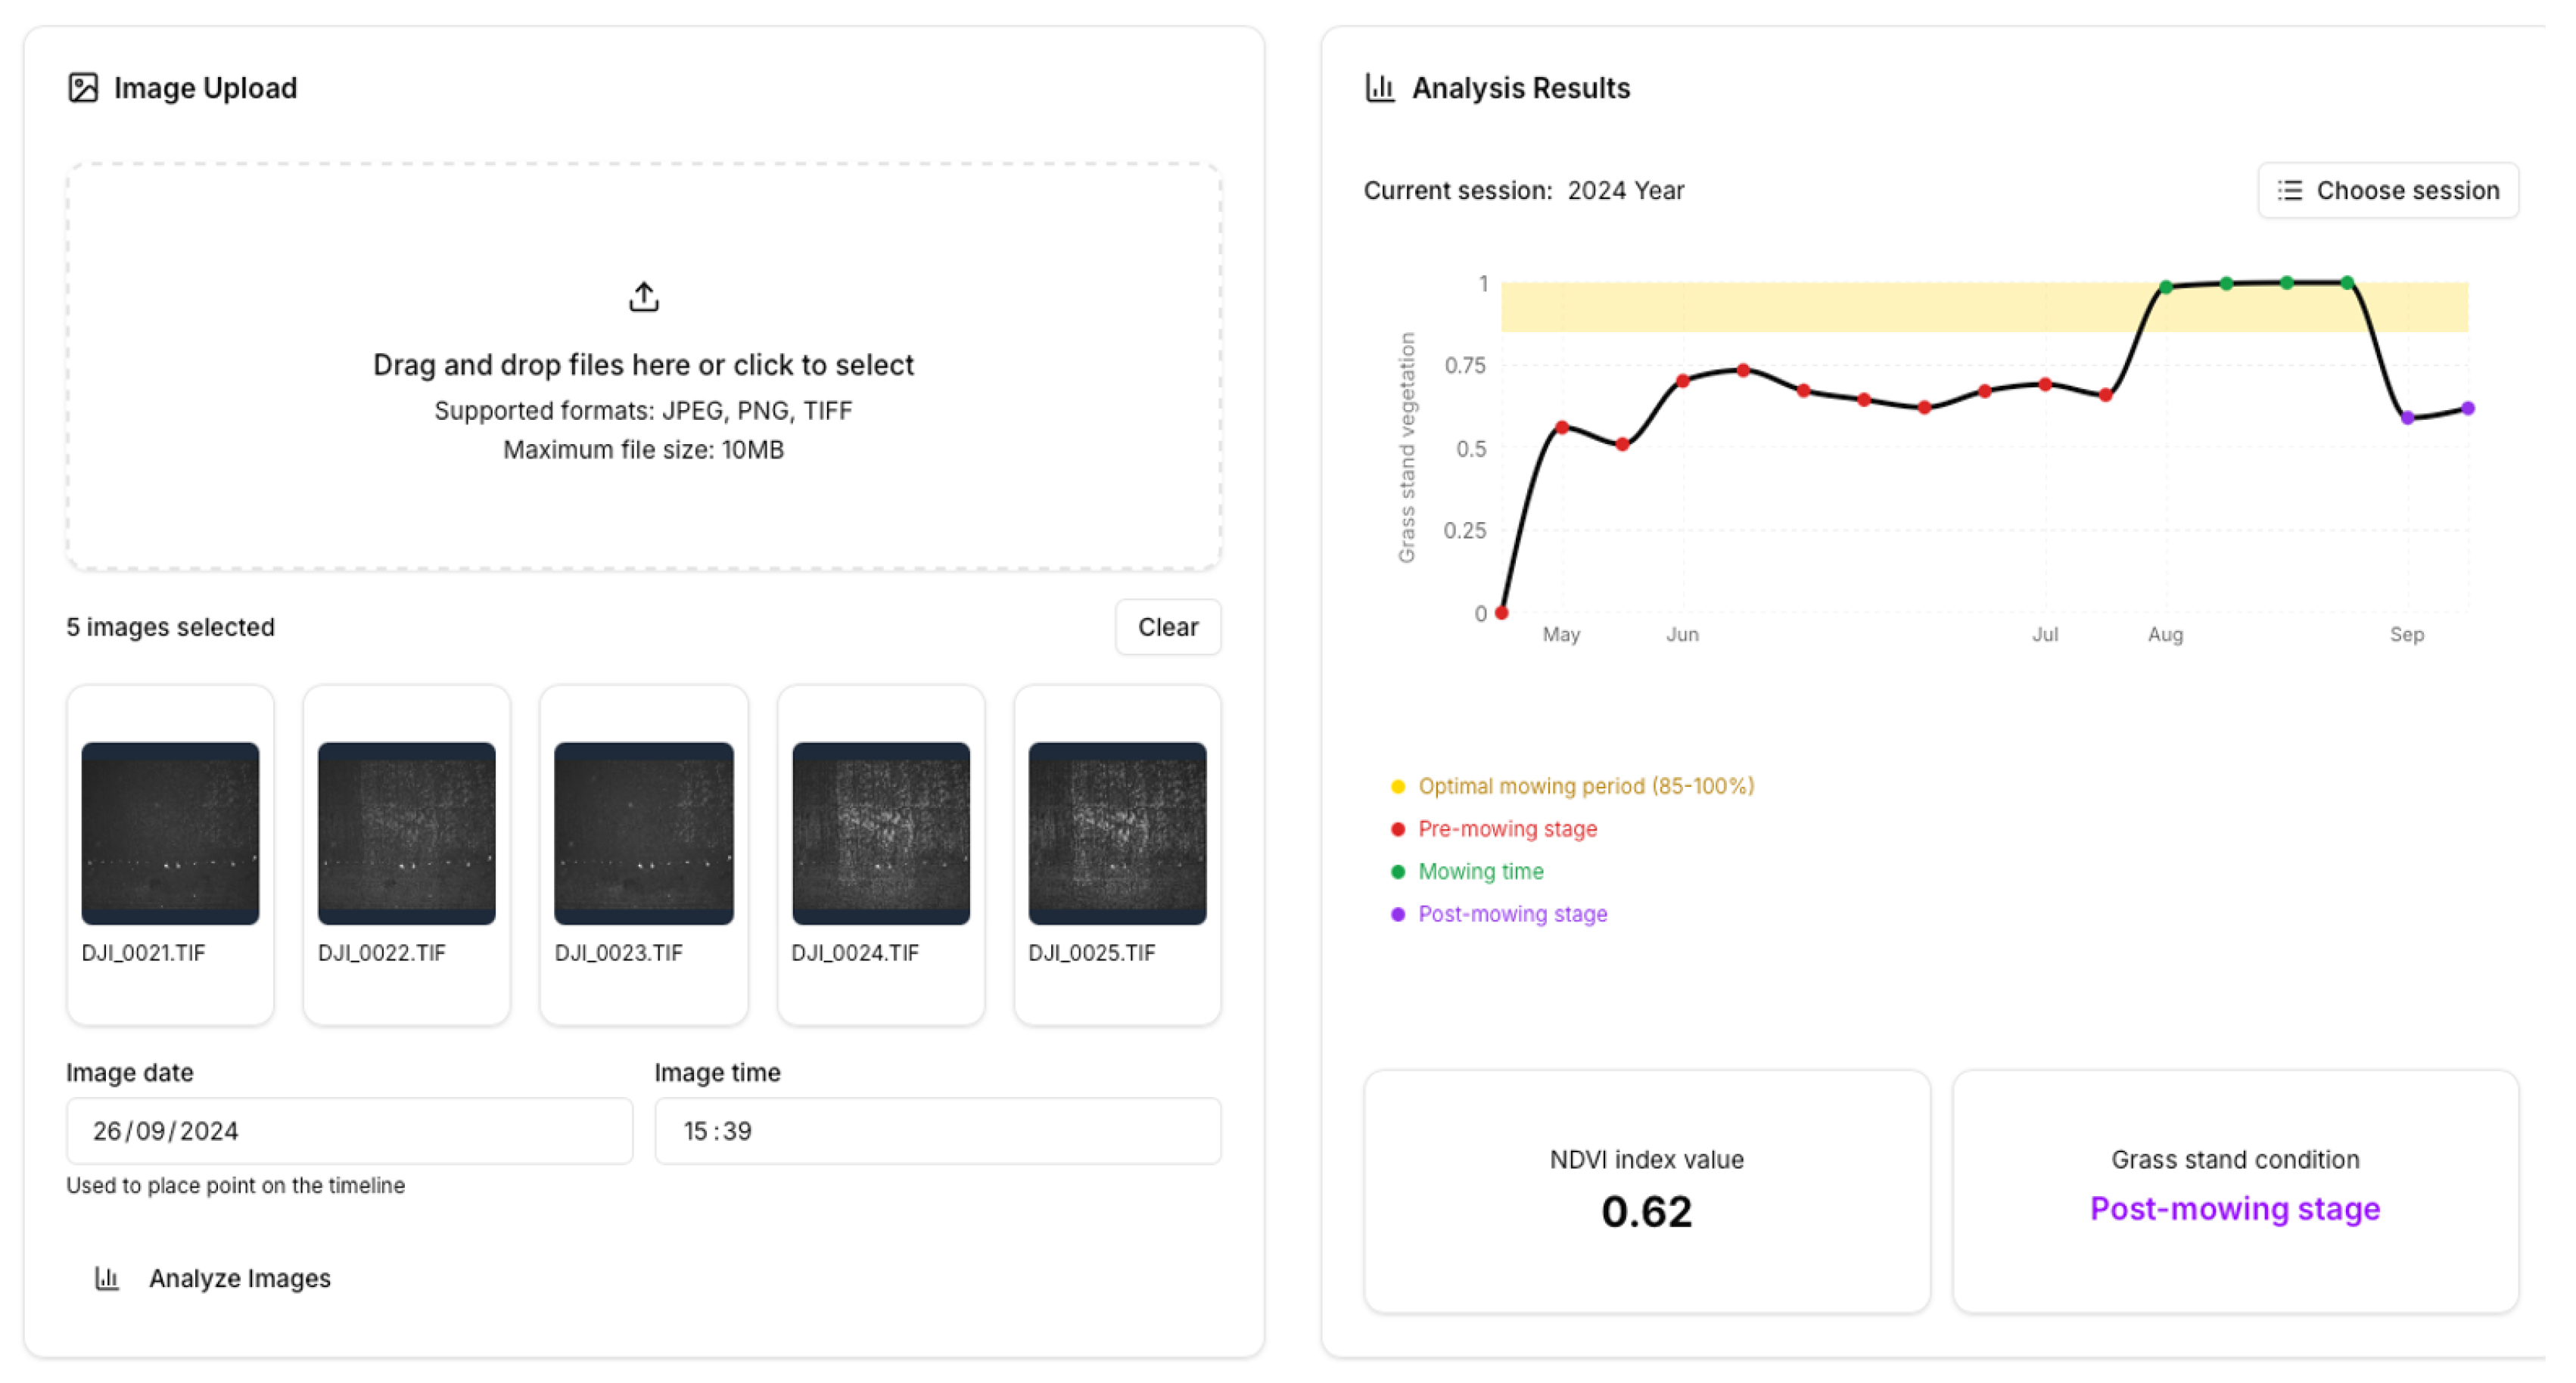The width and height of the screenshot is (2576, 1383).
Task: Focus the Image date field
Action: click(x=349, y=1131)
